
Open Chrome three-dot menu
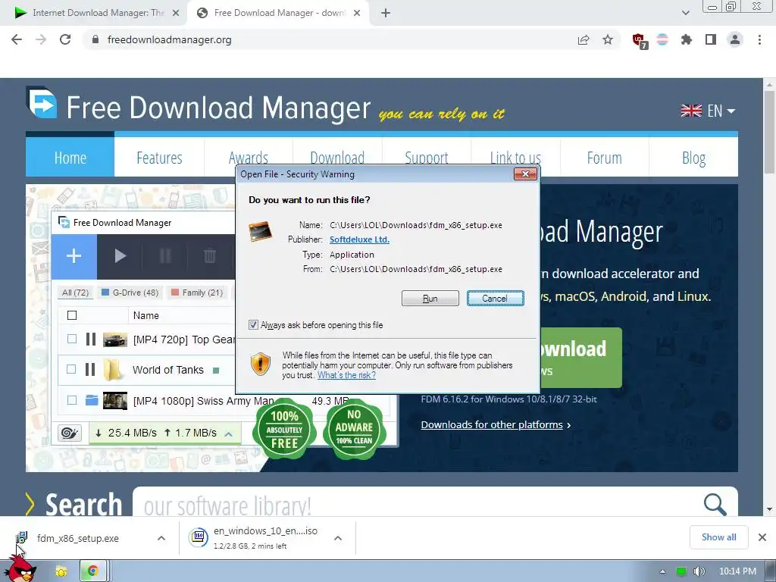(759, 39)
